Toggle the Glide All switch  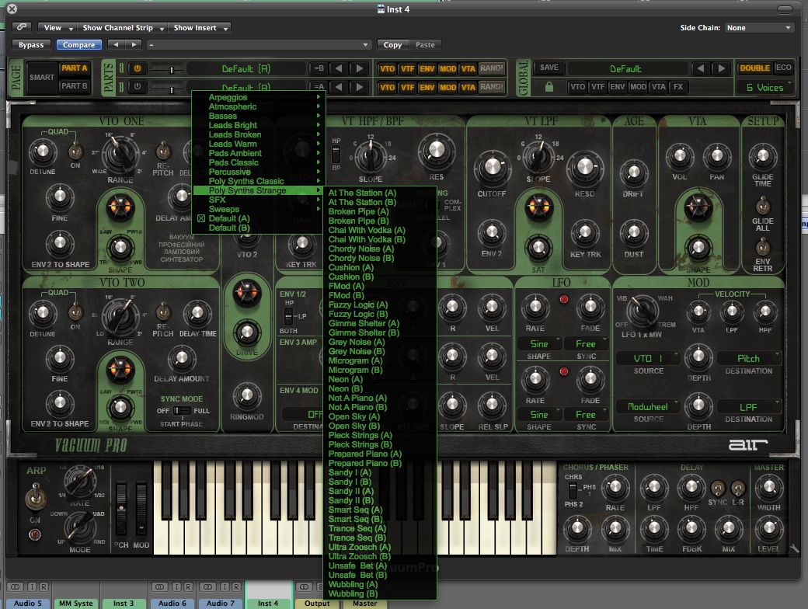(763, 206)
